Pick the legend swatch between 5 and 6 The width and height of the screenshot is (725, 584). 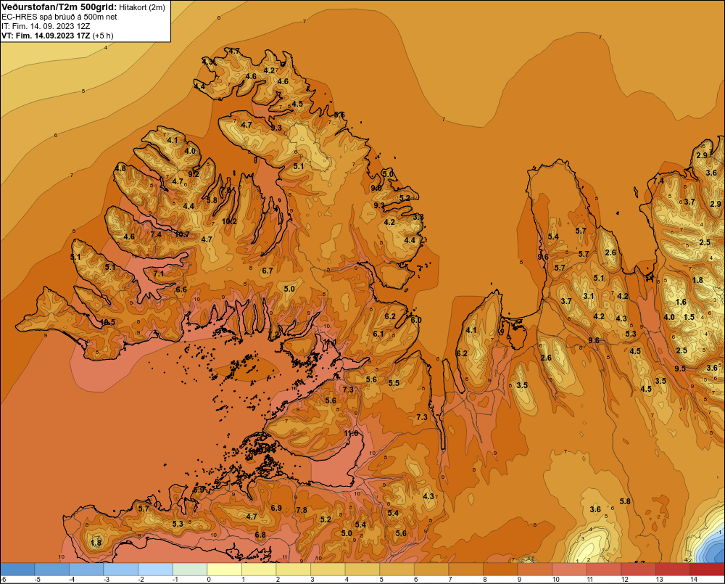point(397,569)
